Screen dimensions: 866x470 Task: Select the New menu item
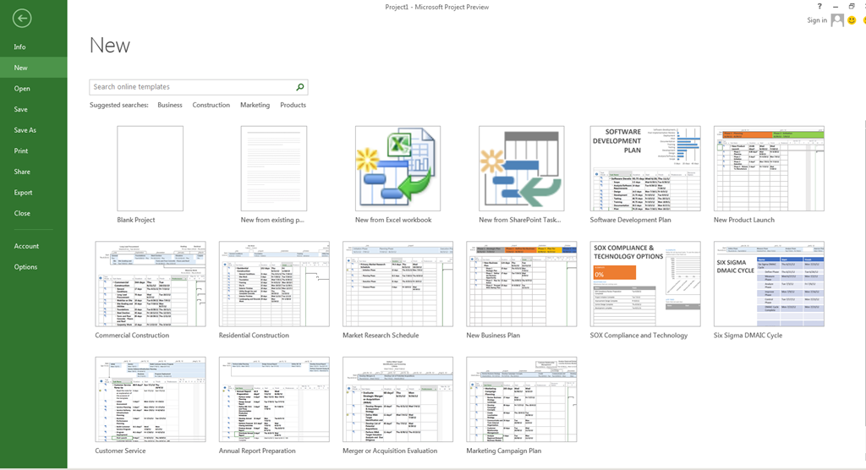click(x=34, y=68)
